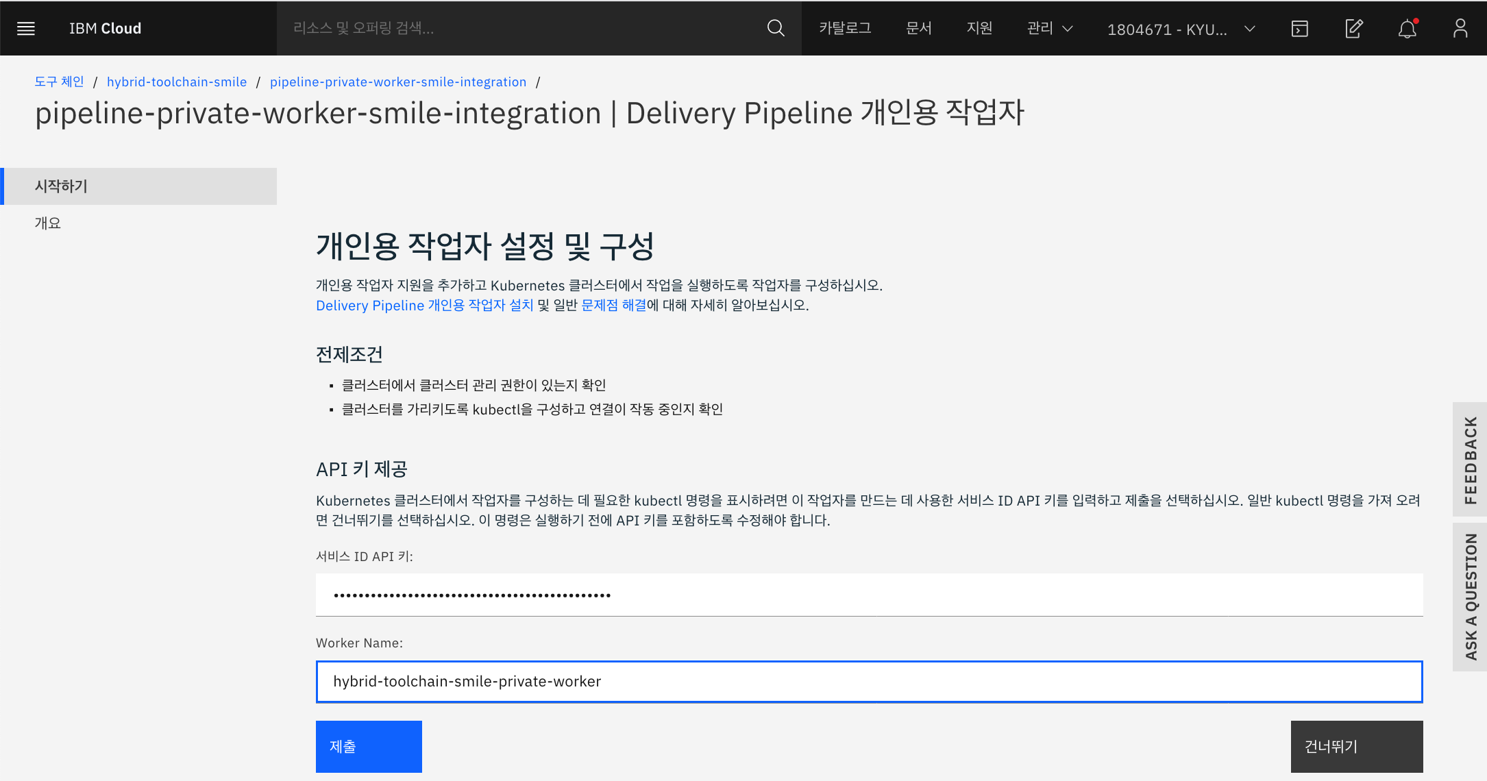This screenshot has height=781, width=1487.
Task: Select the 개요 sidebar tab
Action: [48, 223]
